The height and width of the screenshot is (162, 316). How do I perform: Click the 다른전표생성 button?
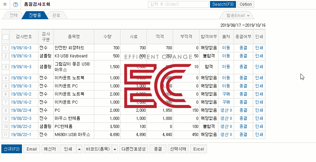pos(134,149)
